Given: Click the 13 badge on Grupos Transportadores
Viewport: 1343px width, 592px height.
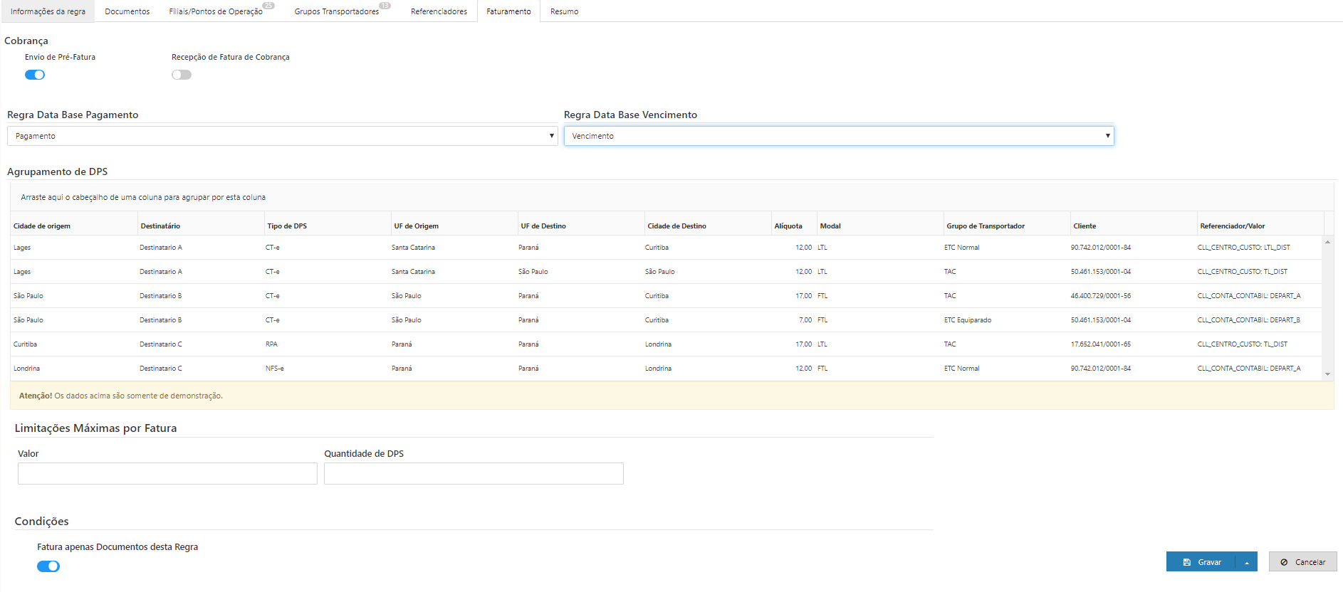Looking at the screenshot, I should point(385,6).
